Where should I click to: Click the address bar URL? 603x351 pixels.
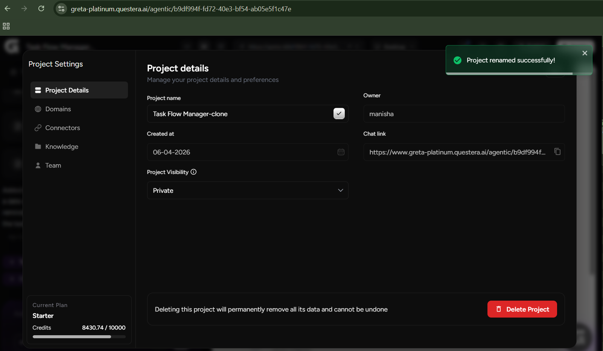click(x=181, y=9)
